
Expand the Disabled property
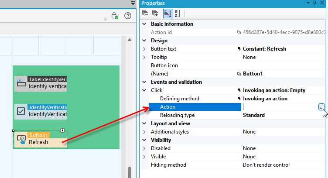point(144,148)
